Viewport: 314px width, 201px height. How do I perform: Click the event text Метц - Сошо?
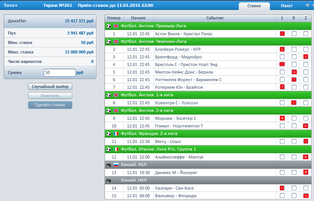pos(168,142)
